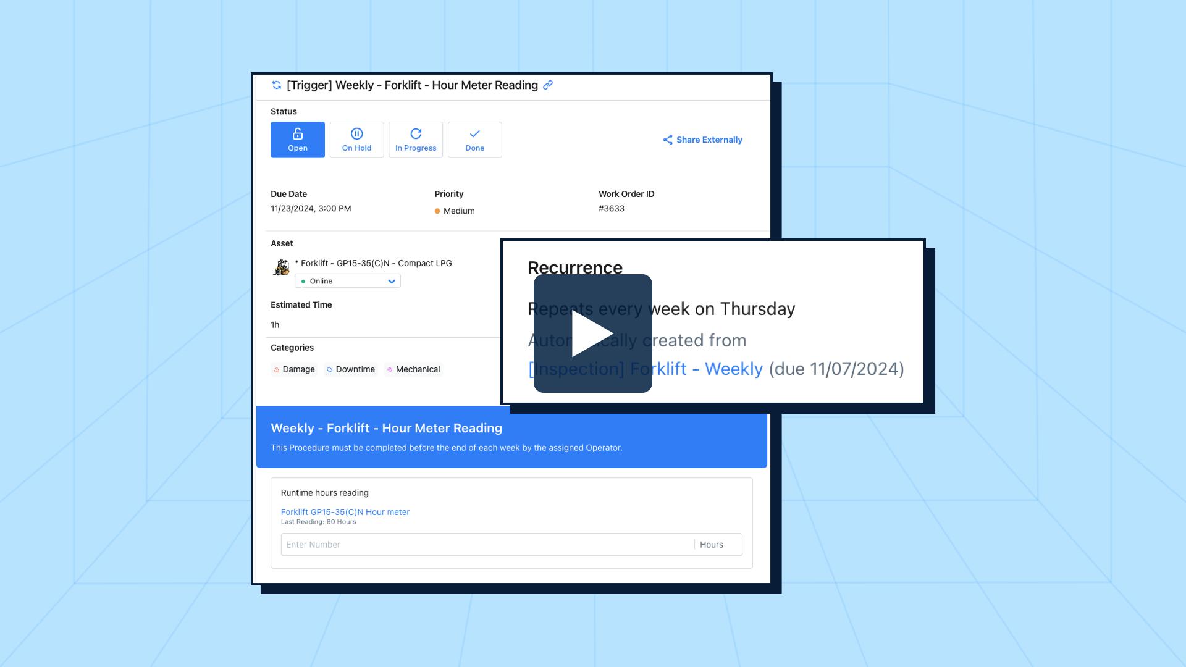Click the Share Externally link
The height and width of the screenshot is (667, 1186).
click(x=709, y=140)
